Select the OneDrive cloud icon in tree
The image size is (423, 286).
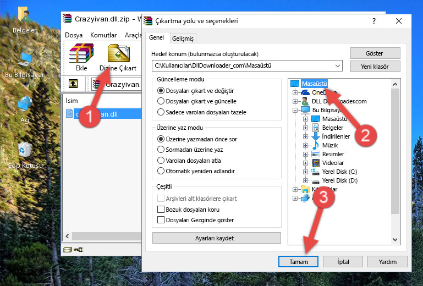point(305,92)
